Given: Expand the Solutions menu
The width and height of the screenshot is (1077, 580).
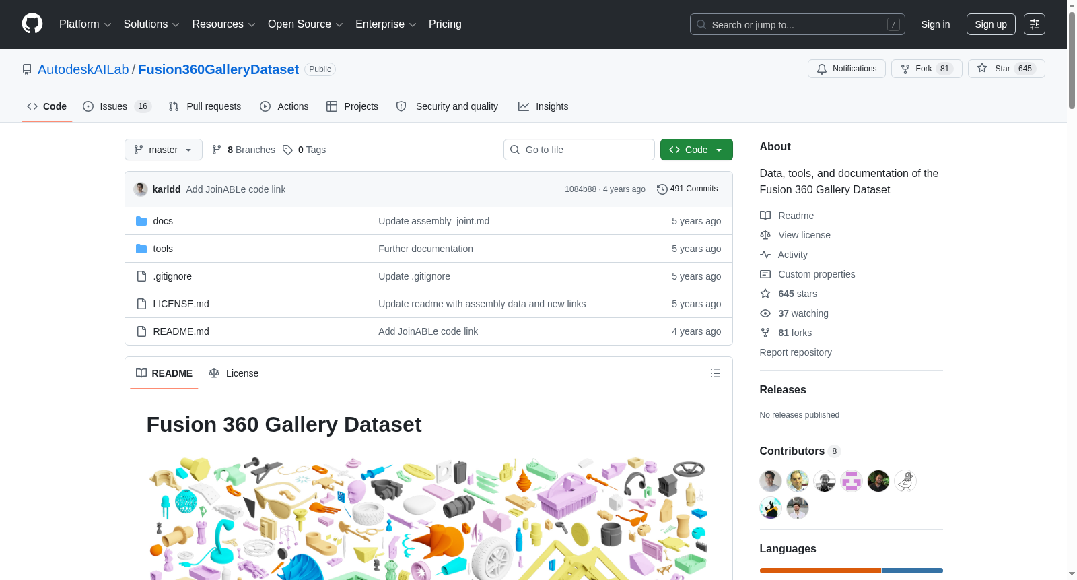Looking at the screenshot, I should [x=151, y=24].
